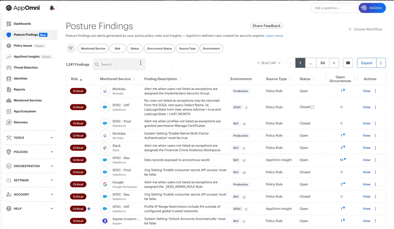Open the Discovery page

(x=21, y=123)
